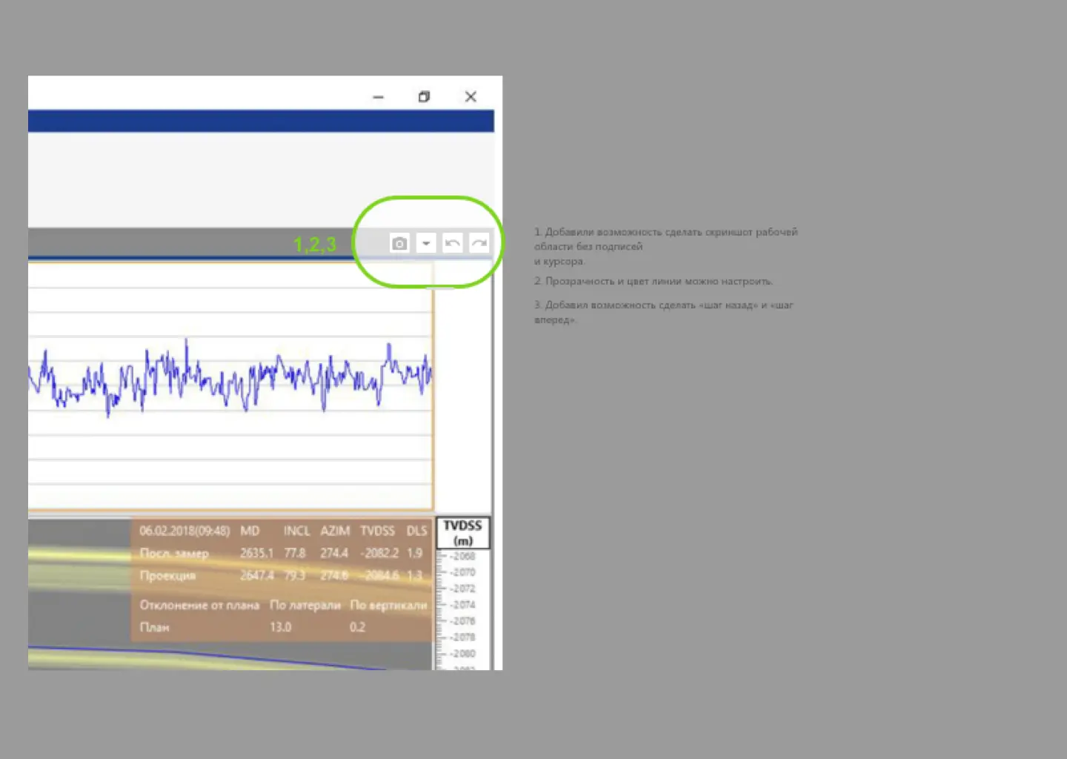Select the INCL value 77.8
Viewport: 1067px width, 759px height.
(x=295, y=553)
